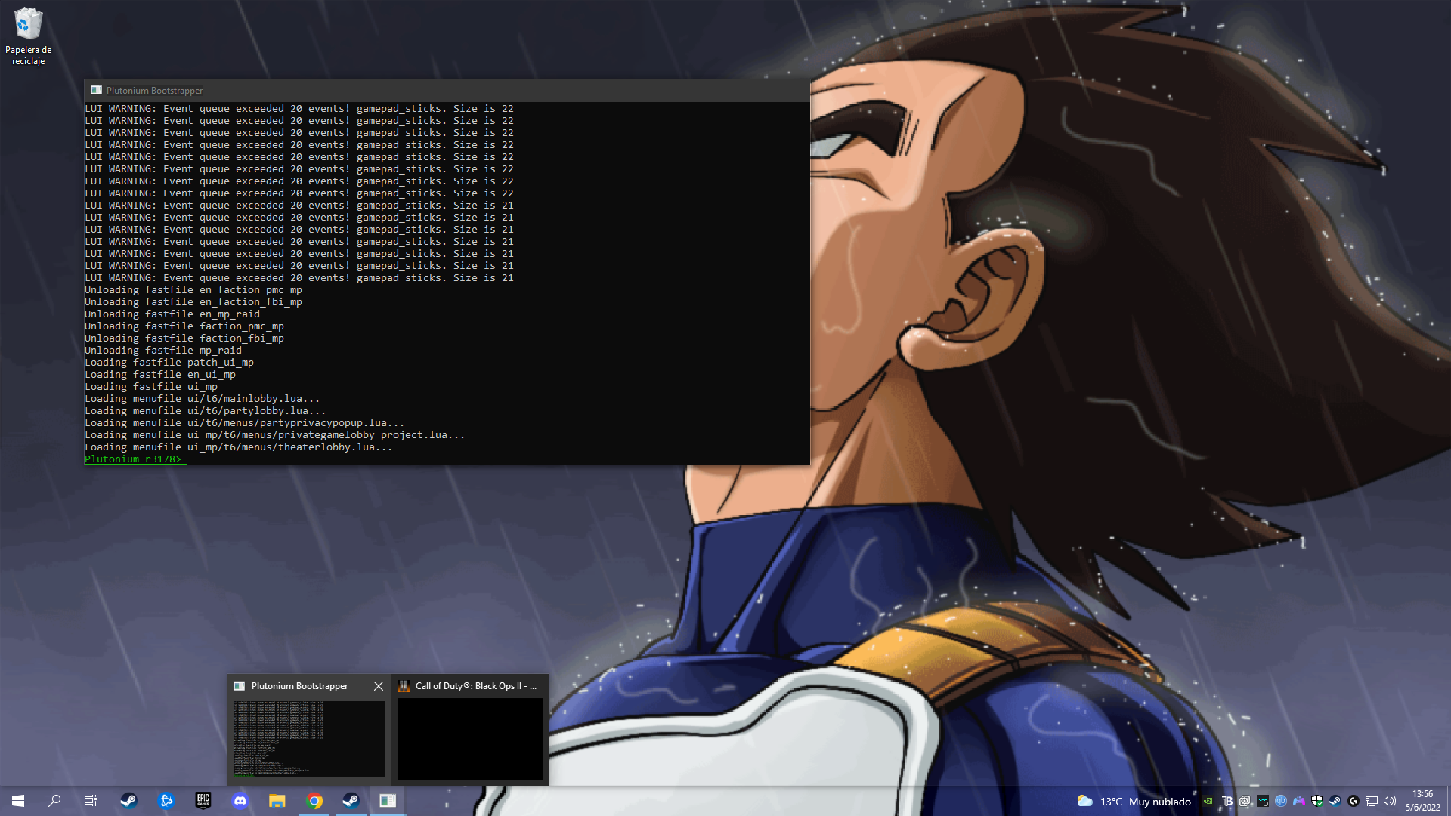This screenshot has width=1451, height=816.
Task: Select 'Unloading fastfile en_mp_raid' console line
Action: point(172,314)
